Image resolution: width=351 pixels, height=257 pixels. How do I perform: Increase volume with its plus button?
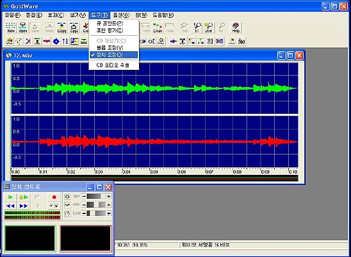pos(109,197)
